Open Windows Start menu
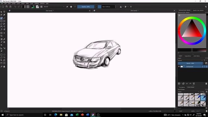Screen dimensions: 208x117 [x=3, y=115]
